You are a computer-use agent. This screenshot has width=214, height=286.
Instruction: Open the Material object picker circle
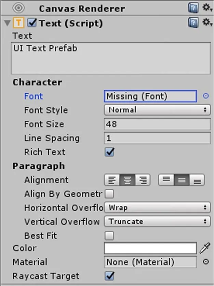coord(206,262)
